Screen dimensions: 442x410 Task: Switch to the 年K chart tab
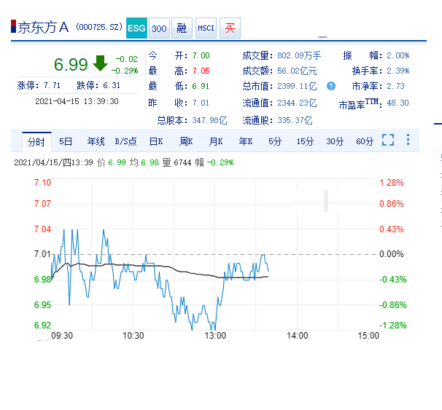point(246,141)
